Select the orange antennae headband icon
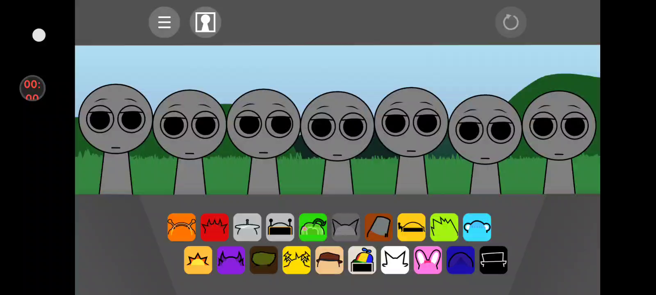The image size is (656, 295). (x=182, y=227)
